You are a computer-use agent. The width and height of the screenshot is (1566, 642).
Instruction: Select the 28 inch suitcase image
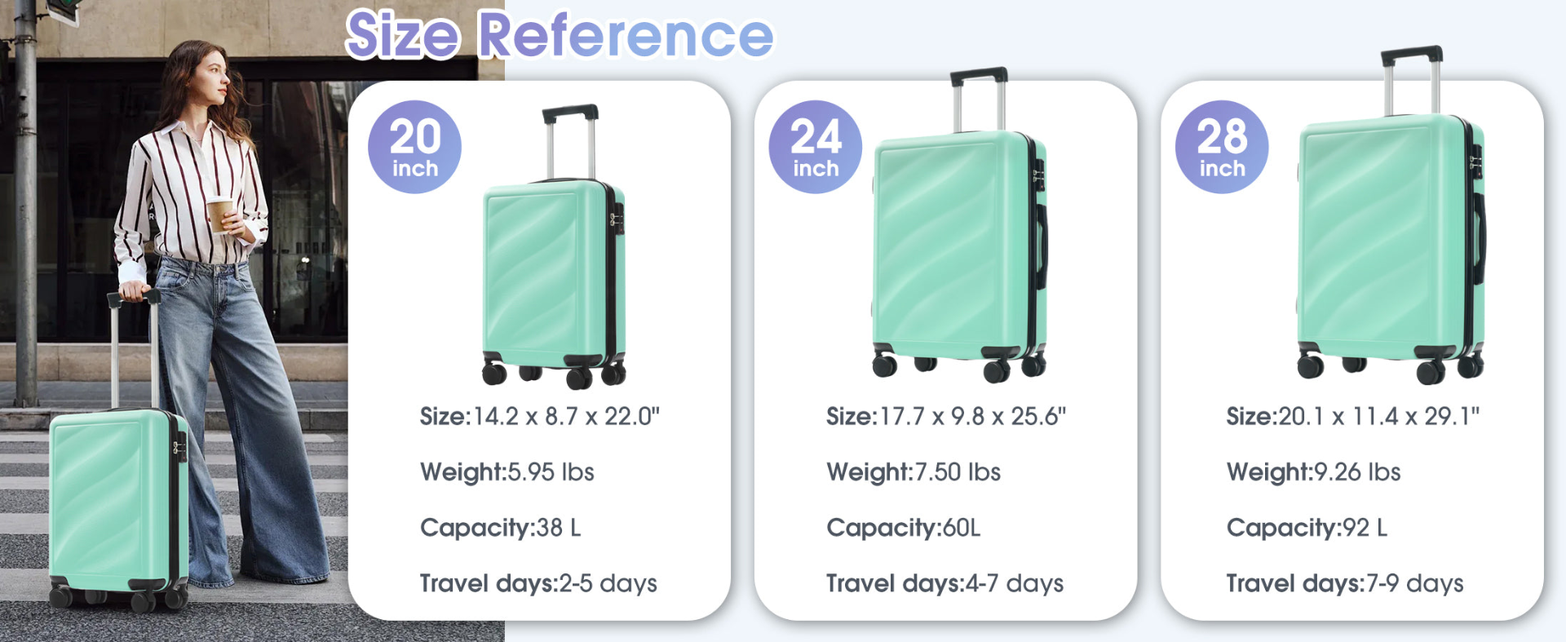(x=1391, y=215)
